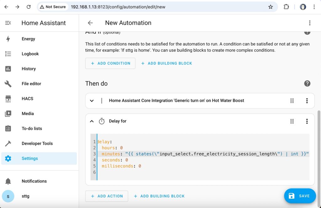Open the To-do lists sidebar item
The width and height of the screenshot is (321, 208).
(x=39, y=129)
